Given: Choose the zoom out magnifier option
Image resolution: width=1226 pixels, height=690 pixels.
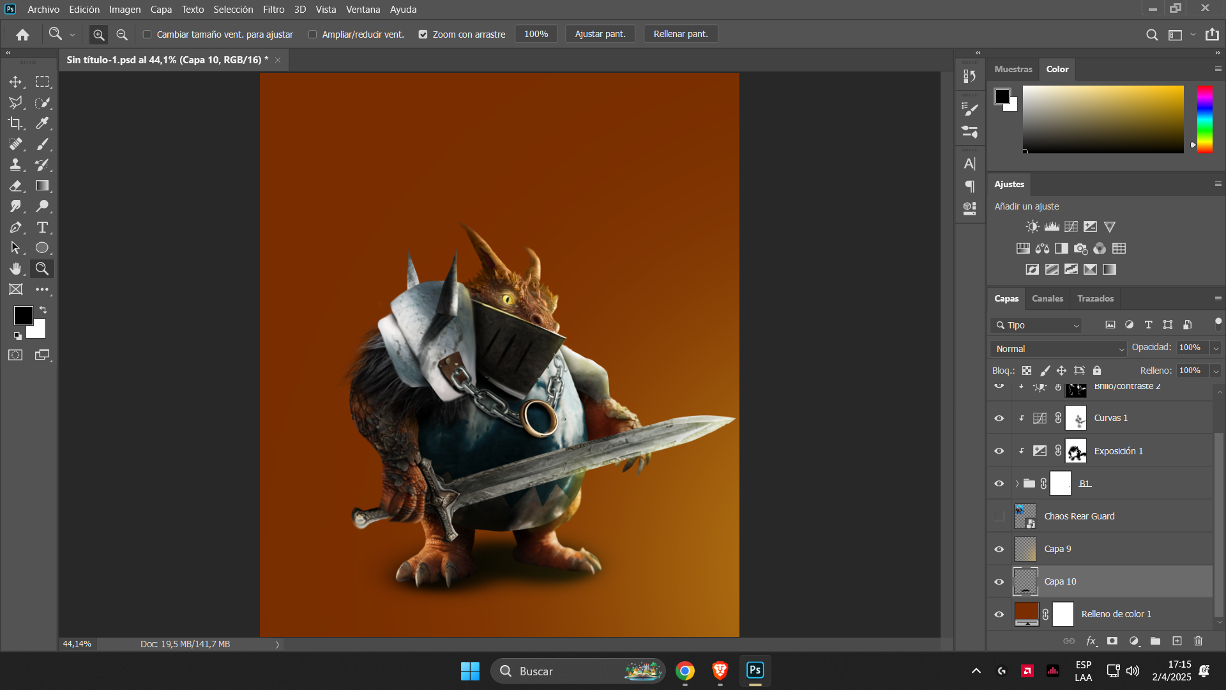Looking at the screenshot, I should pyautogui.click(x=122, y=34).
